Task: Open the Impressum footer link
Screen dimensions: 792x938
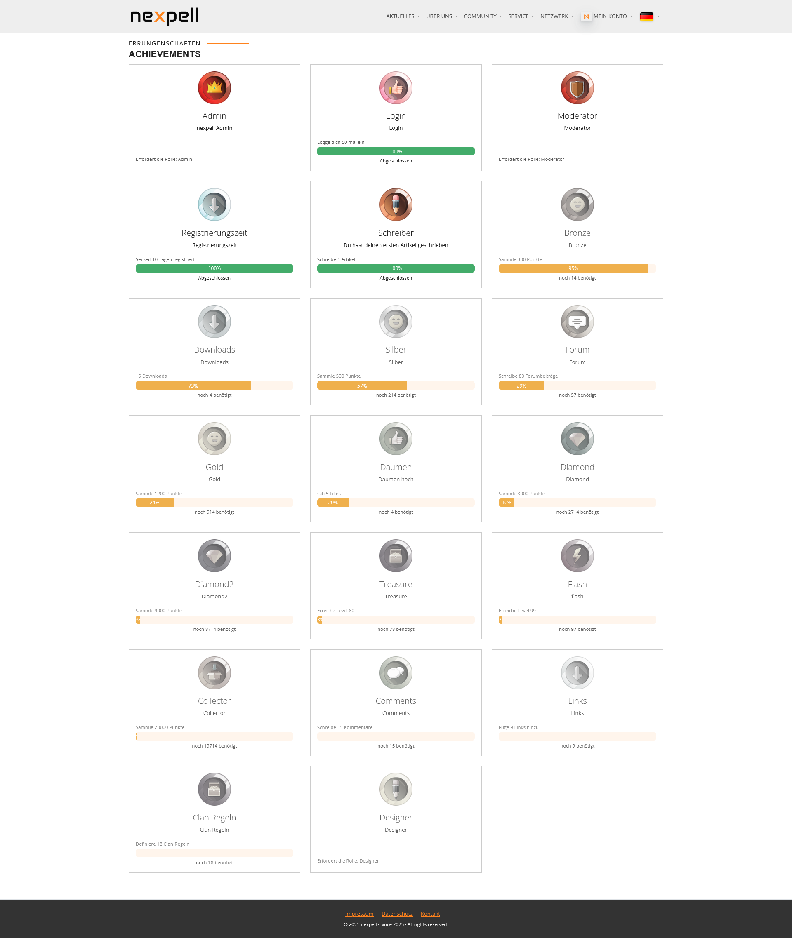Action: [359, 914]
